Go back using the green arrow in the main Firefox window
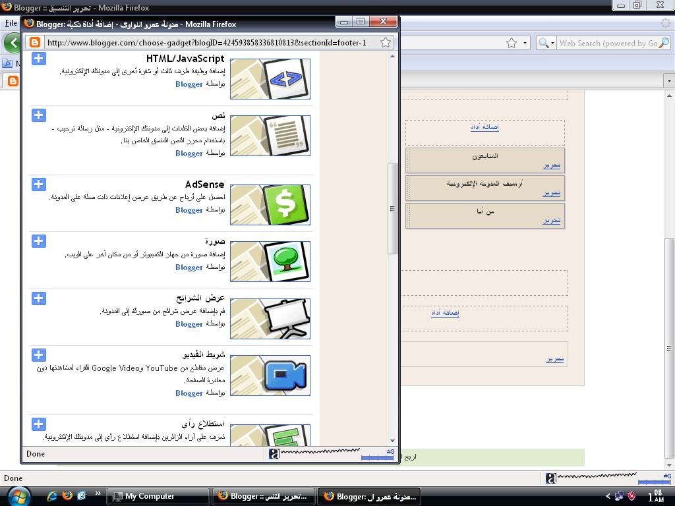This screenshot has height=506, width=675. point(12,43)
